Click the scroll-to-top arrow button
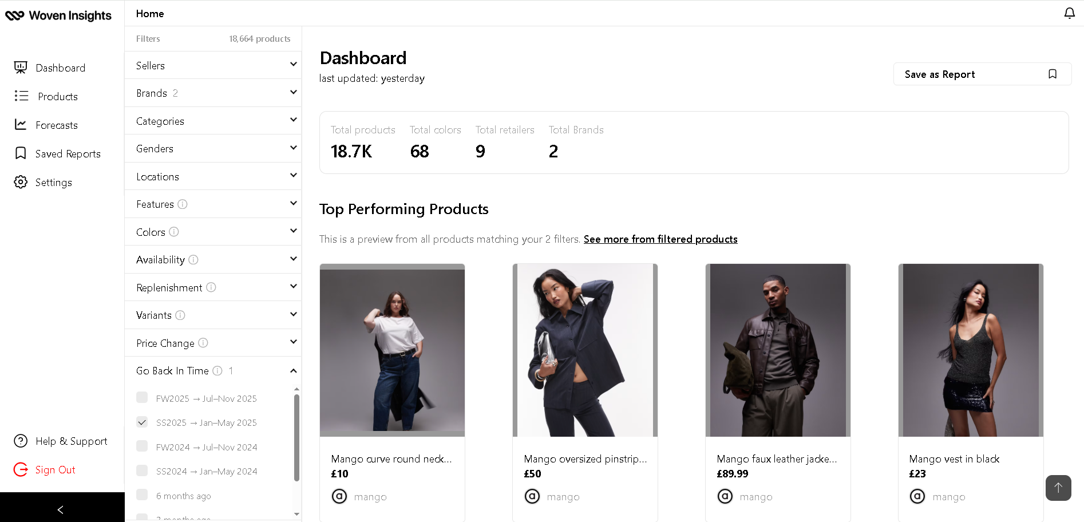 click(1058, 488)
